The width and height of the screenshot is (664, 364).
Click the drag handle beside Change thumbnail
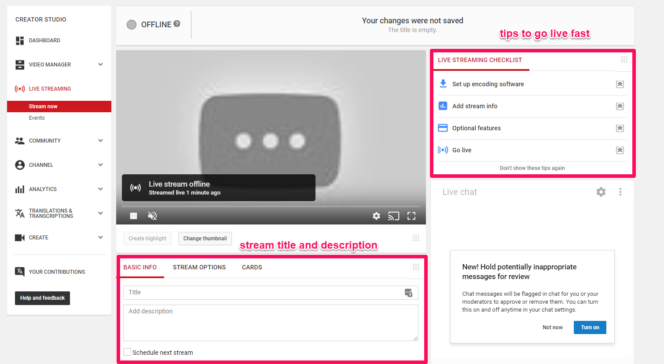click(x=416, y=238)
